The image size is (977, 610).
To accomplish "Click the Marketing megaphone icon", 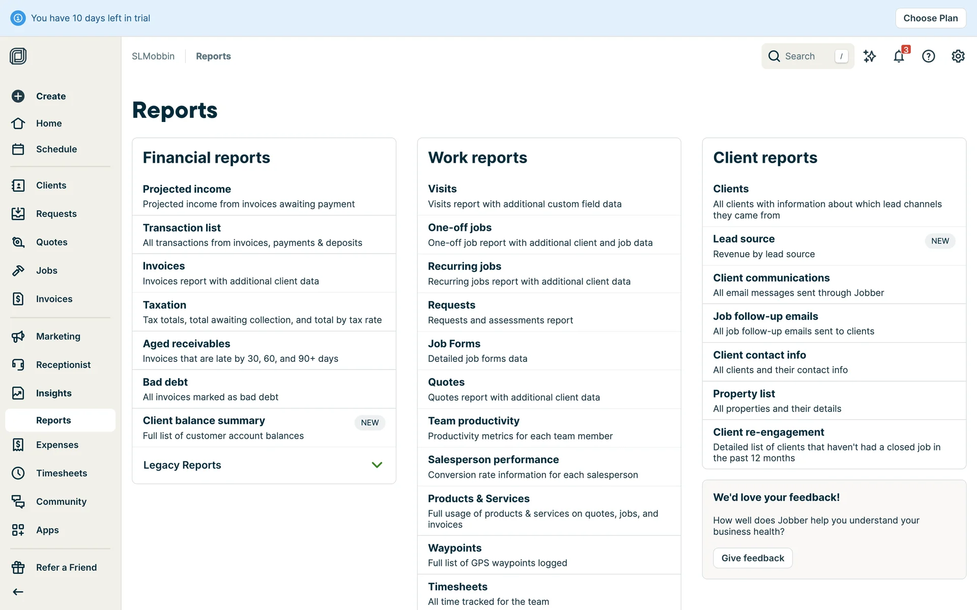I will (x=18, y=337).
